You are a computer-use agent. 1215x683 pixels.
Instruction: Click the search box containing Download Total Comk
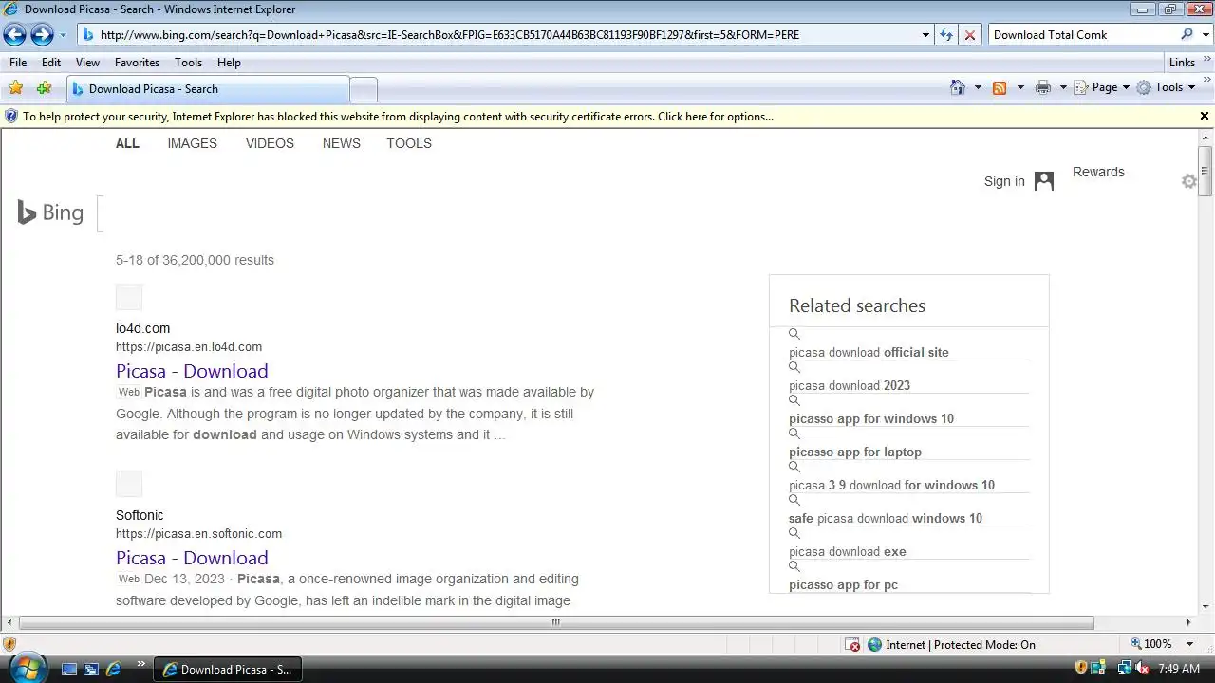1082,35
